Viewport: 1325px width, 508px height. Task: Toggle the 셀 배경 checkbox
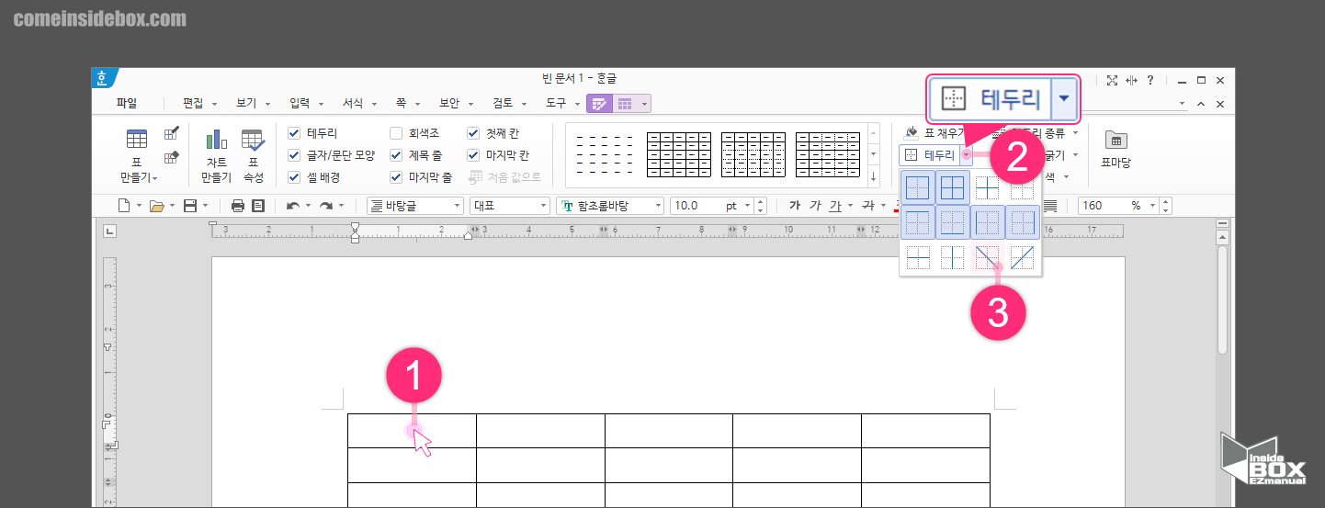(x=294, y=177)
